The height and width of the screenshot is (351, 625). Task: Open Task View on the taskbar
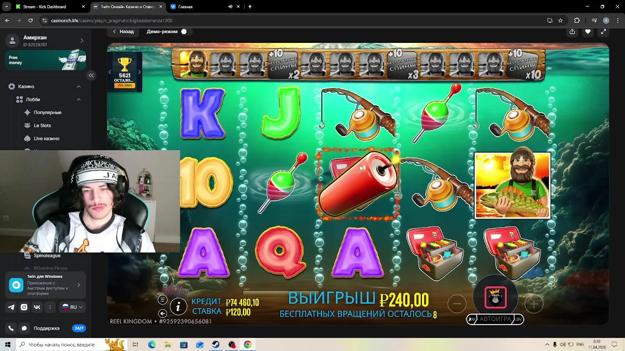tap(135, 345)
